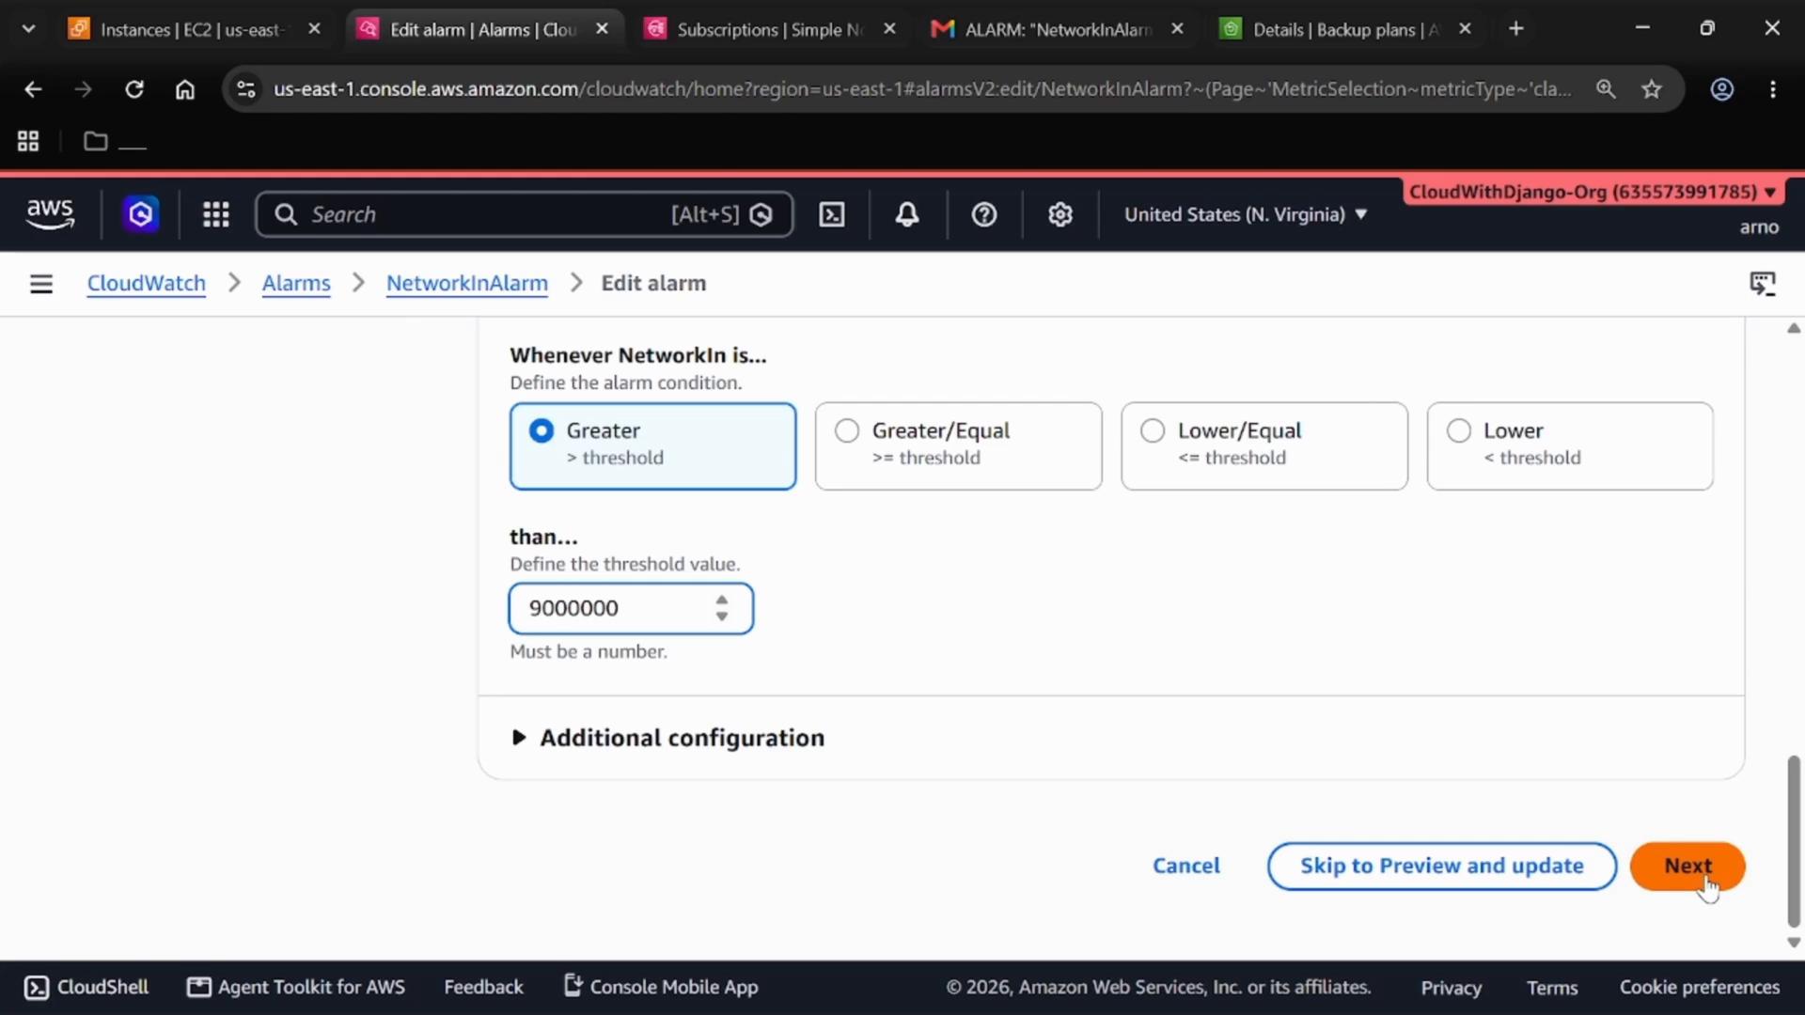
Task: Open the browser three-dot menu
Action: point(1773,89)
